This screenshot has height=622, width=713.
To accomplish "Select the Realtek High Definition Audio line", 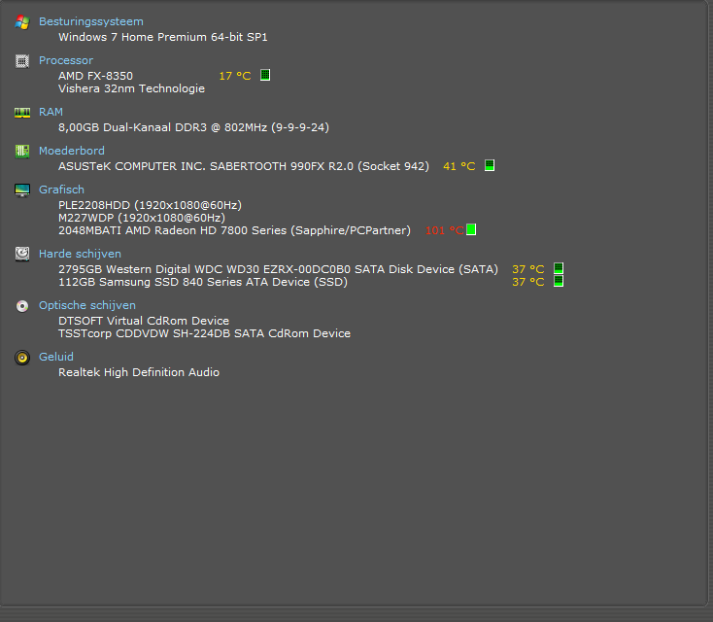I will coord(139,372).
